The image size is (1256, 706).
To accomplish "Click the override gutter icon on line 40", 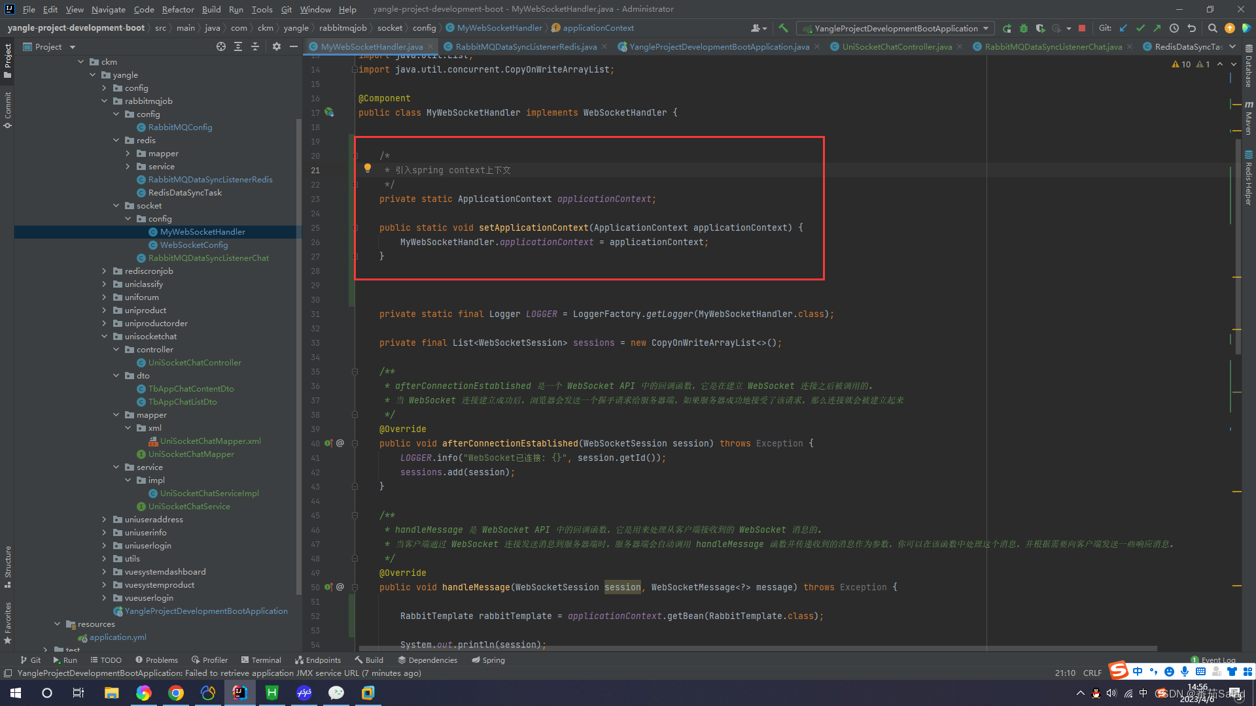I will tap(329, 443).
